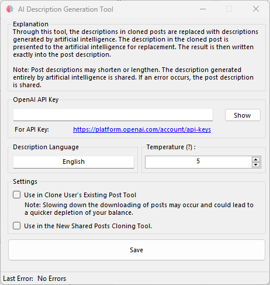Click the disabled maximize window button

[x=229, y=9]
